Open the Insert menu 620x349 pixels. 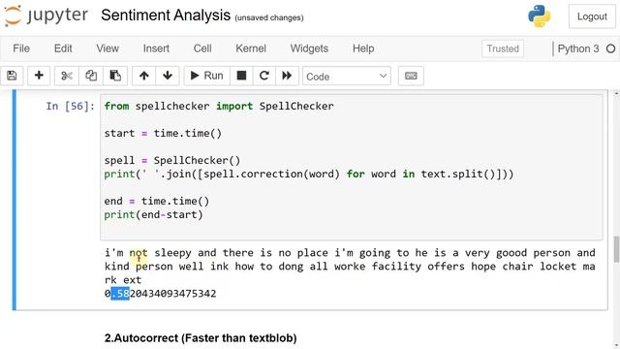[x=156, y=48]
